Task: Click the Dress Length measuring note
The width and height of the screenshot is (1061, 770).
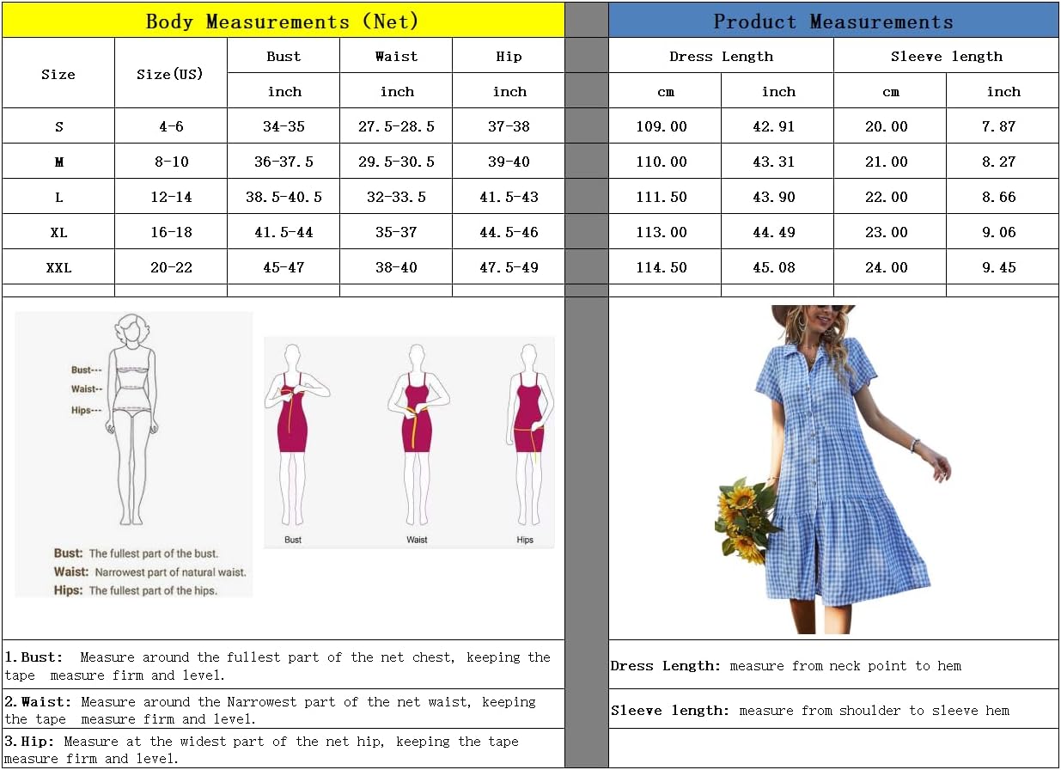Action: 786,665
